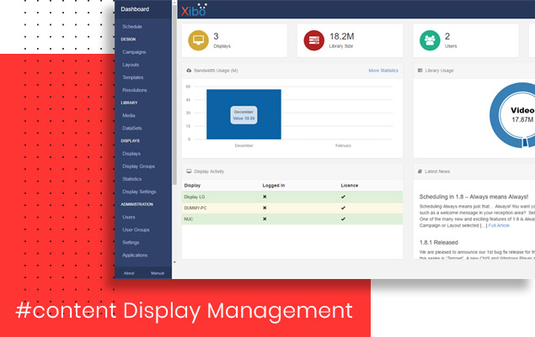
Task: Select the DUMMY-PC row name
Action: pos(195,208)
